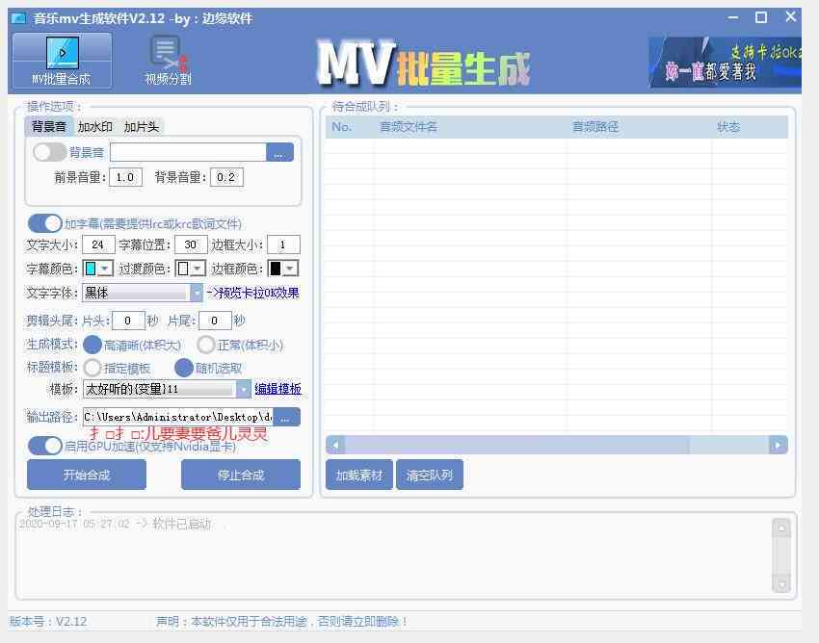Image resolution: width=819 pixels, height=643 pixels.
Task: Toggle the 启用GPU加速 switch
Action: 45,446
